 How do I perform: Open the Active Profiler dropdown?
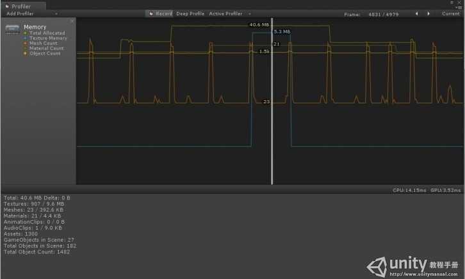pyautogui.click(x=229, y=13)
